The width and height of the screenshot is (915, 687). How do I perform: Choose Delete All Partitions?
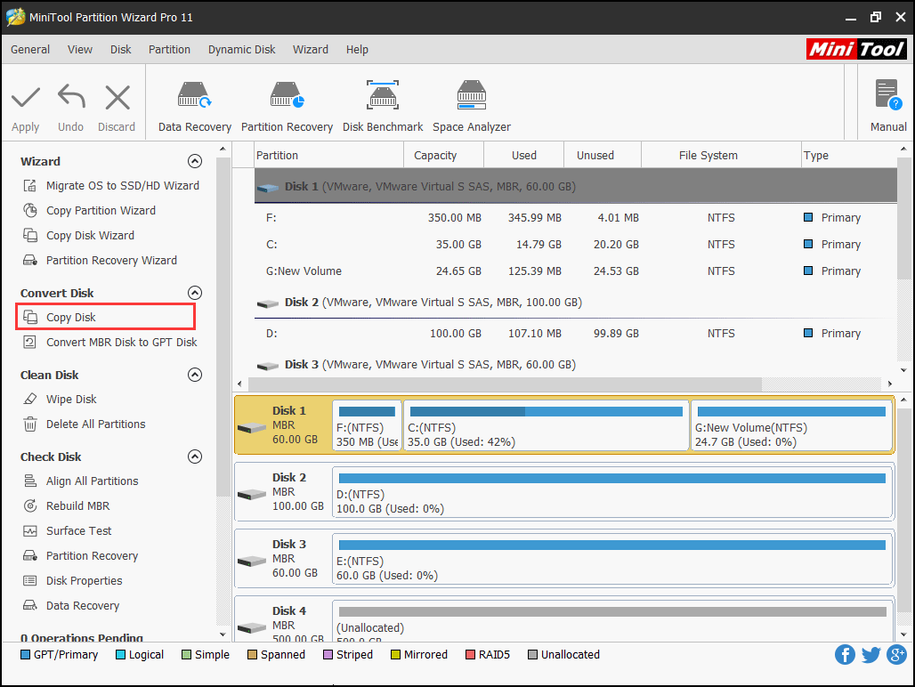[x=84, y=424]
